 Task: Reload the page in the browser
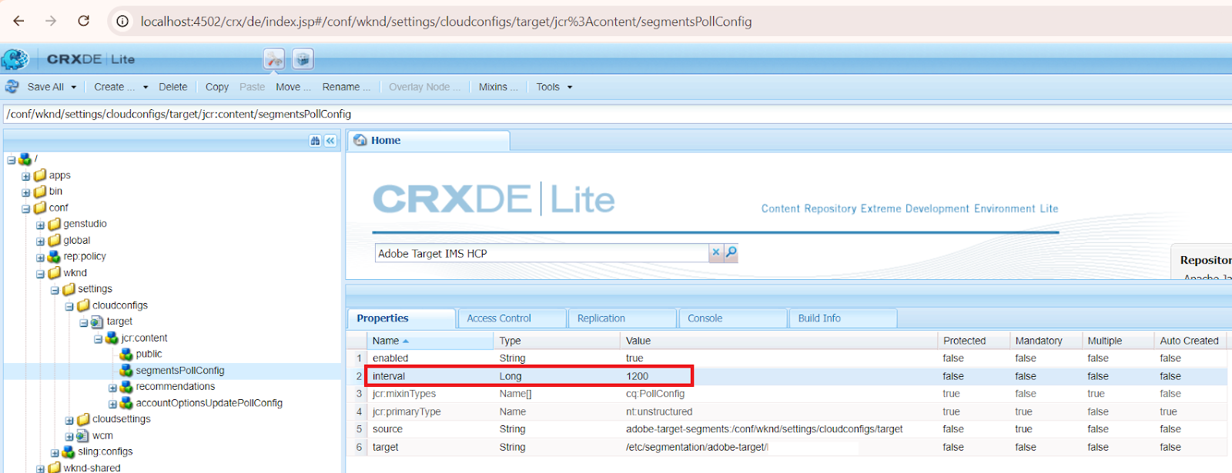coord(83,21)
